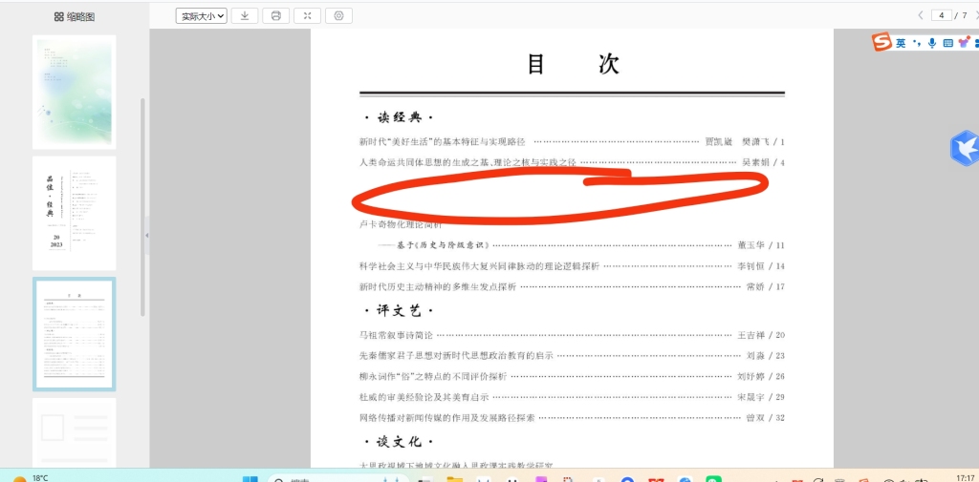Open the fourth blank page thumbnail

coord(74,432)
